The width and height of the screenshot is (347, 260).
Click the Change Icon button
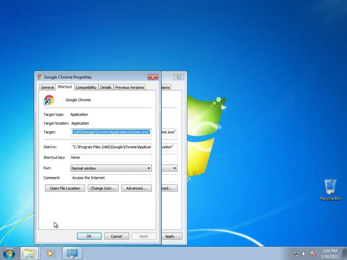[x=103, y=188]
